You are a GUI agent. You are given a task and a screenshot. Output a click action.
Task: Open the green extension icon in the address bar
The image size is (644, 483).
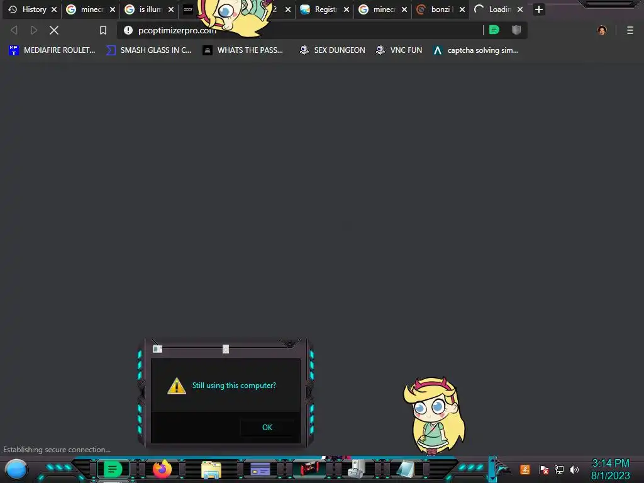(494, 30)
